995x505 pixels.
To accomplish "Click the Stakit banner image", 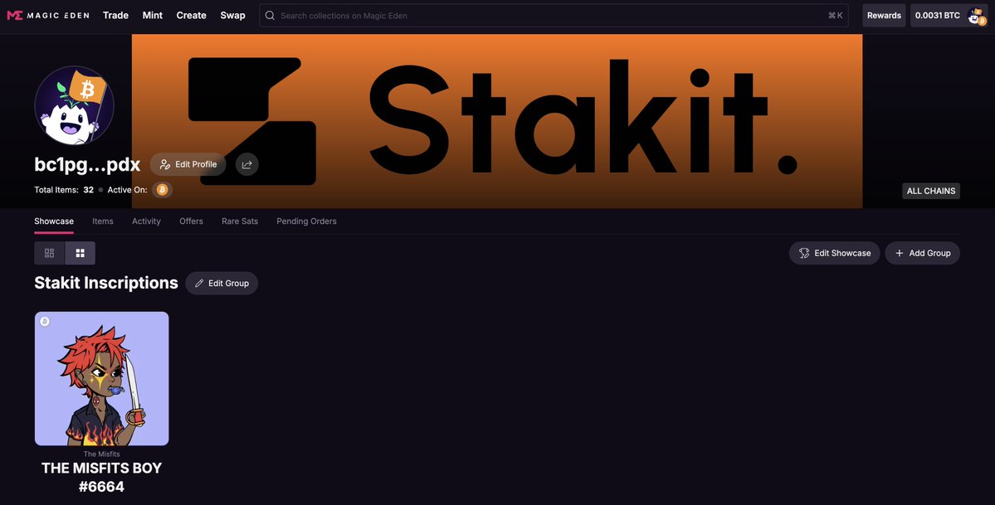I will click(x=497, y=121).
